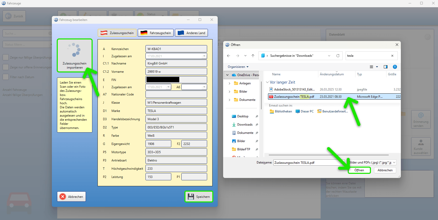This screenshot has height=220, width=438.
Task: Click the Zulassungsschein importieren tile
Action: pos(75,55)
